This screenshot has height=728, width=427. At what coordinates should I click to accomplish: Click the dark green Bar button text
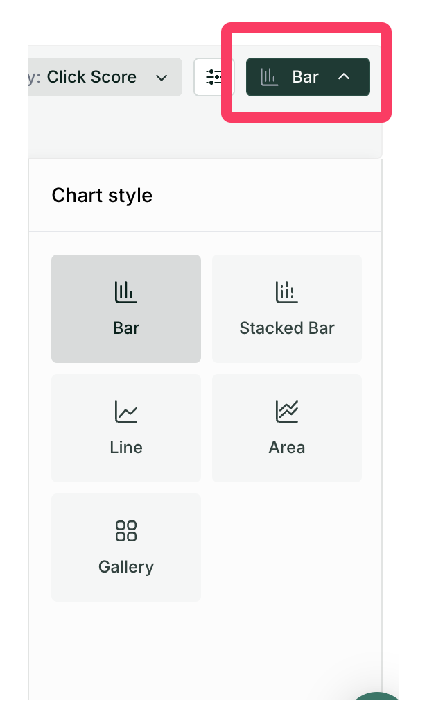[305, 77]
